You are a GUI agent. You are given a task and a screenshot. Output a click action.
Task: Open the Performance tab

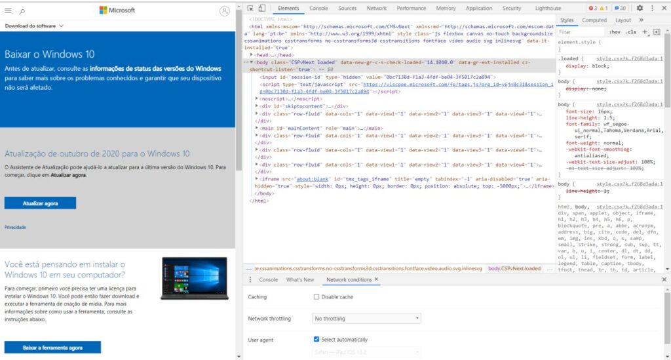pyautogui.click(x=412, y=8)
